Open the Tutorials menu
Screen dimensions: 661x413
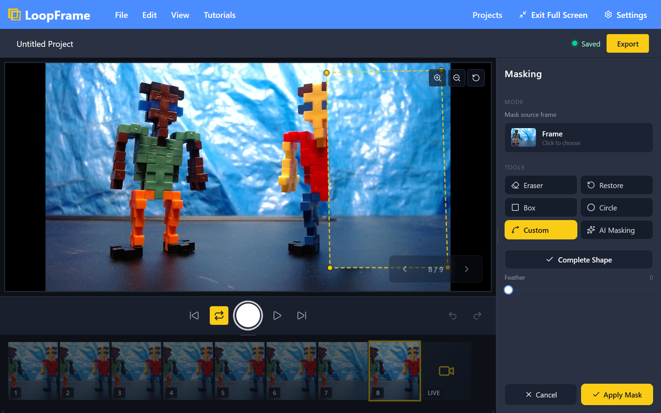pos(219,15)
